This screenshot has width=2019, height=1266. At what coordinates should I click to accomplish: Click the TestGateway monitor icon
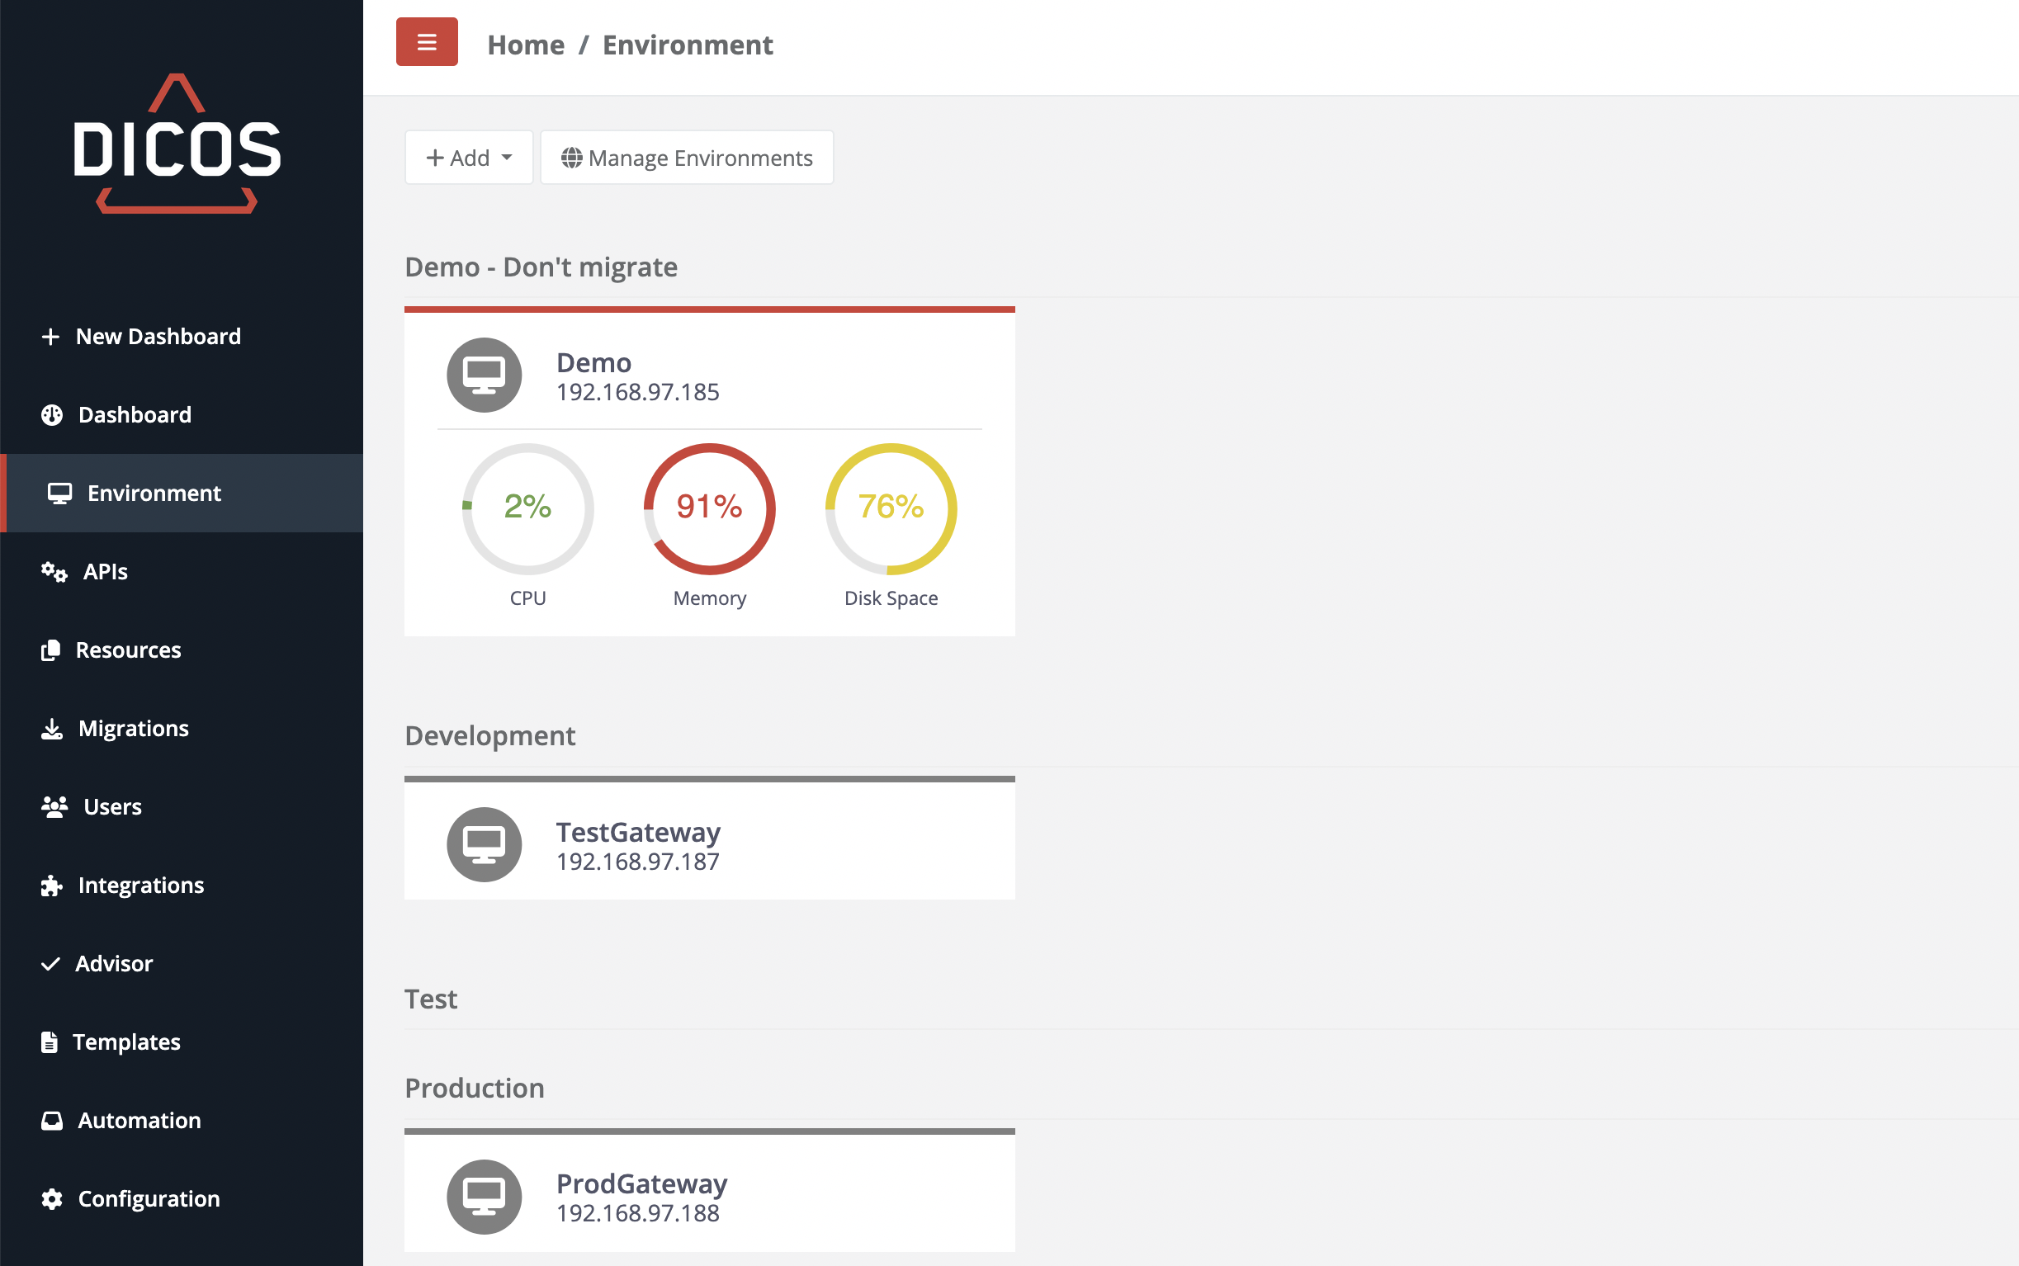[x=484, y=845]
